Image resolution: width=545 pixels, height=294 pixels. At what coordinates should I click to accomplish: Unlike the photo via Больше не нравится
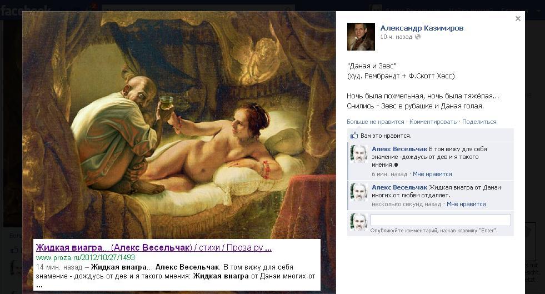[x=376, y=122]
